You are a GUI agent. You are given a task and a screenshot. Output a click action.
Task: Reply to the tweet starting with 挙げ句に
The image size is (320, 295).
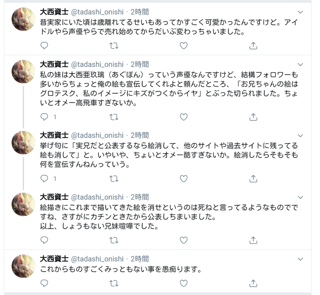pos(44,178)
